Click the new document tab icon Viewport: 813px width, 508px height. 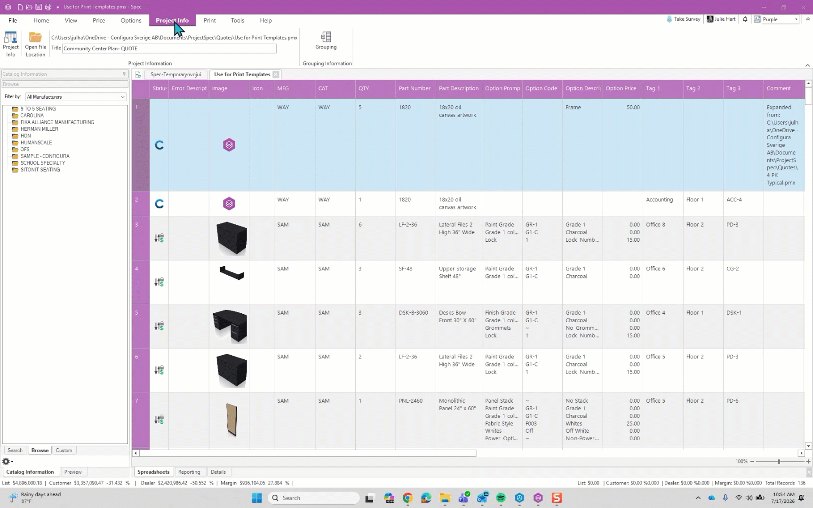138,75
